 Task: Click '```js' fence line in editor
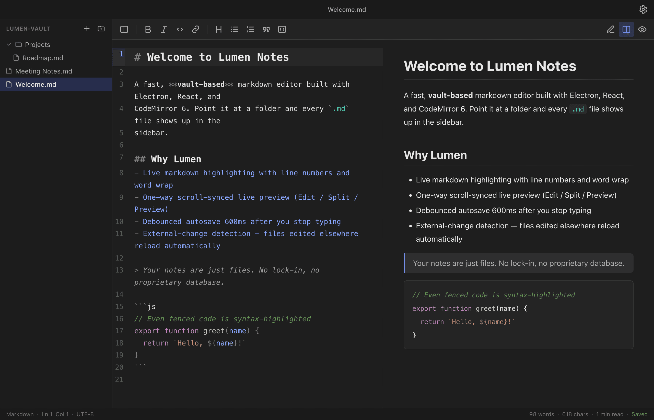[x=145, y=306]
